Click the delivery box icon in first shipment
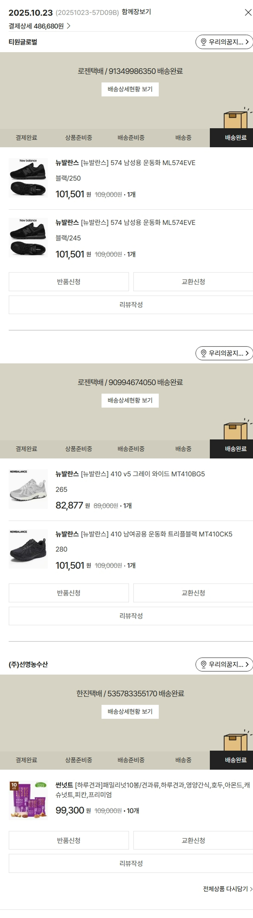 pyautogui.click(x=235, y=119)
